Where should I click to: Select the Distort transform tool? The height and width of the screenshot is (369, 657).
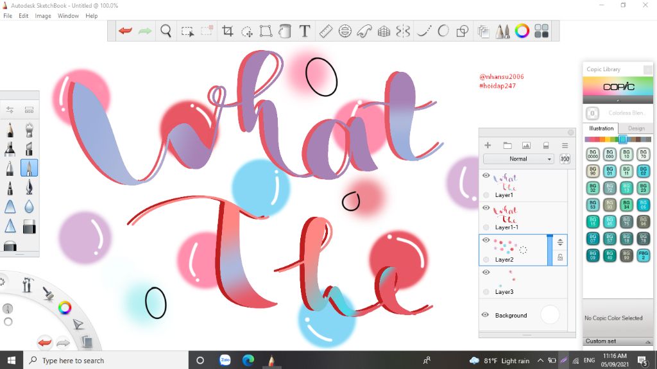(x=266, y=31)
